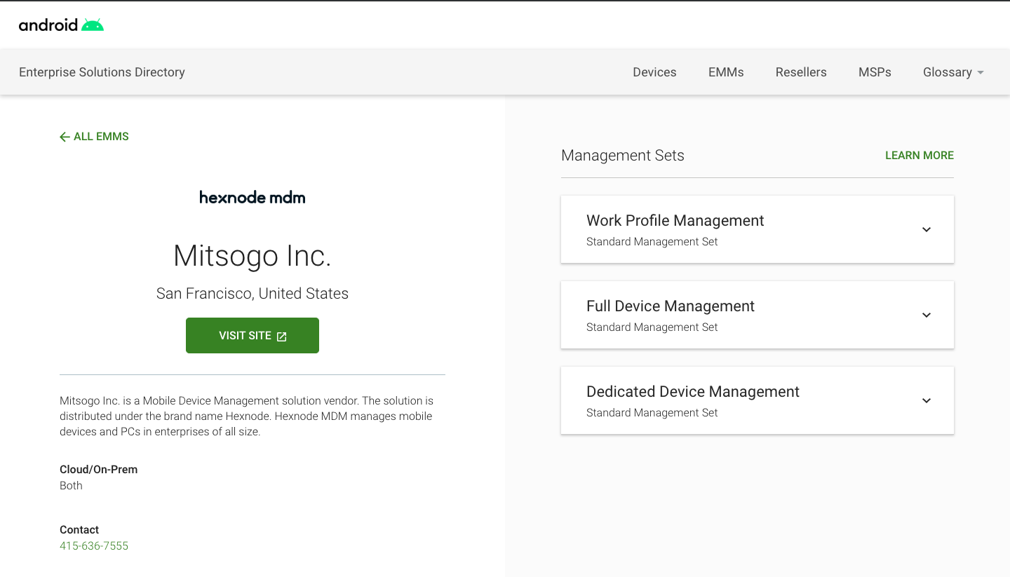Viewport: 1010px width, 577px height.
Task: Click the Work Profile Management card title
Action: [x=675, y=221]
